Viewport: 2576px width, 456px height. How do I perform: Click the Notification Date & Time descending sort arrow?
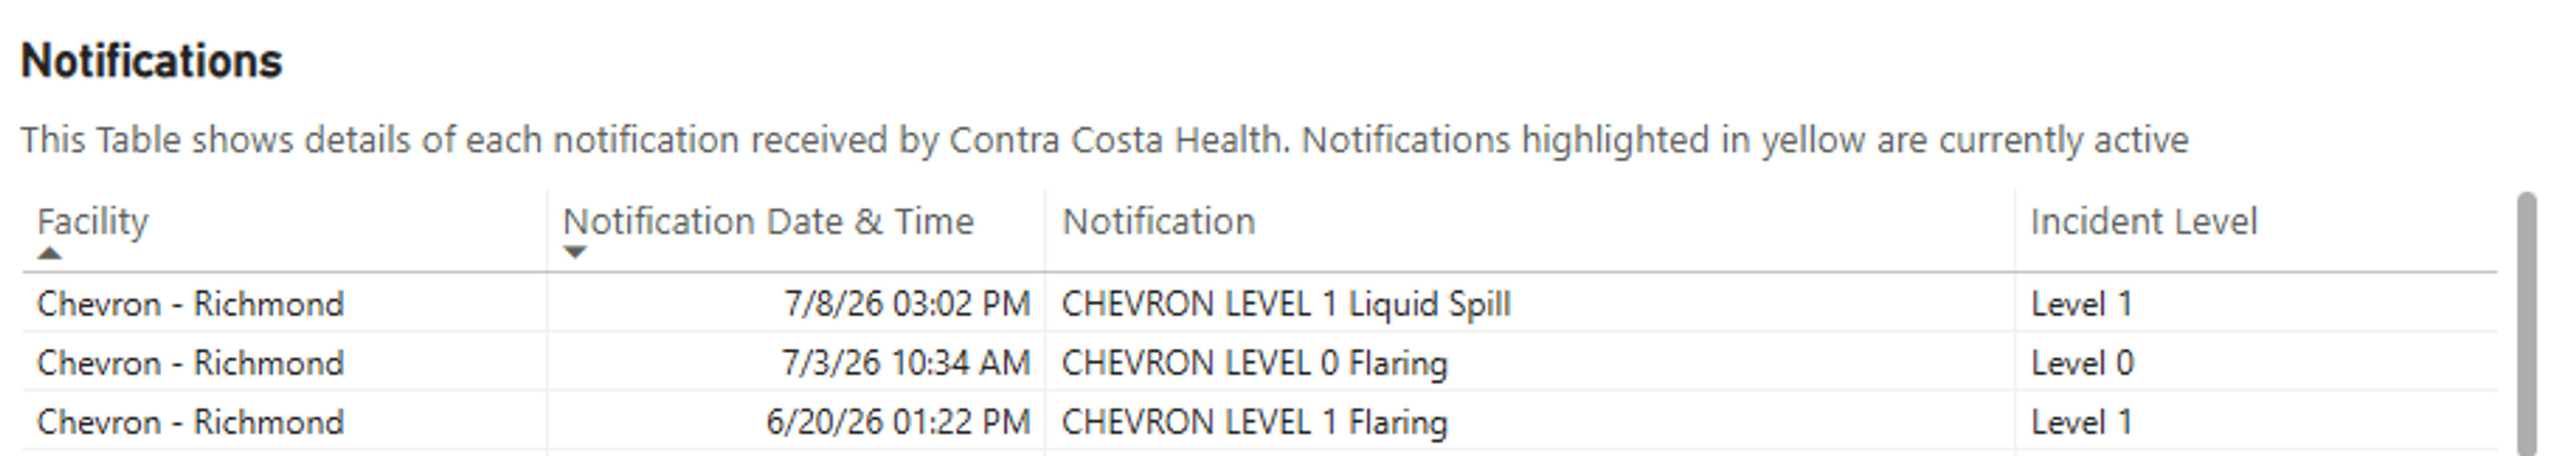tap(575, 253)
